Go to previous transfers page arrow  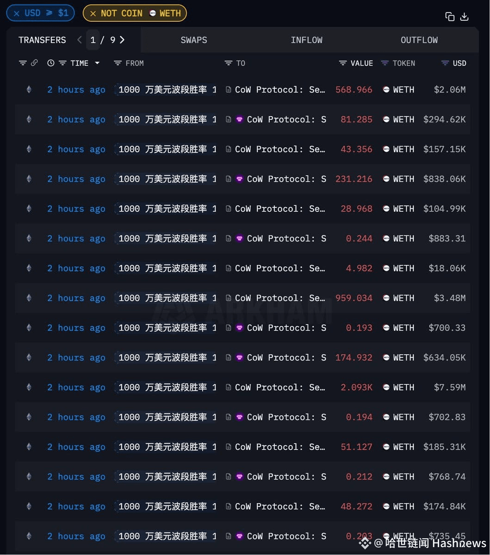pyautogui.click(x=80, y=40)
